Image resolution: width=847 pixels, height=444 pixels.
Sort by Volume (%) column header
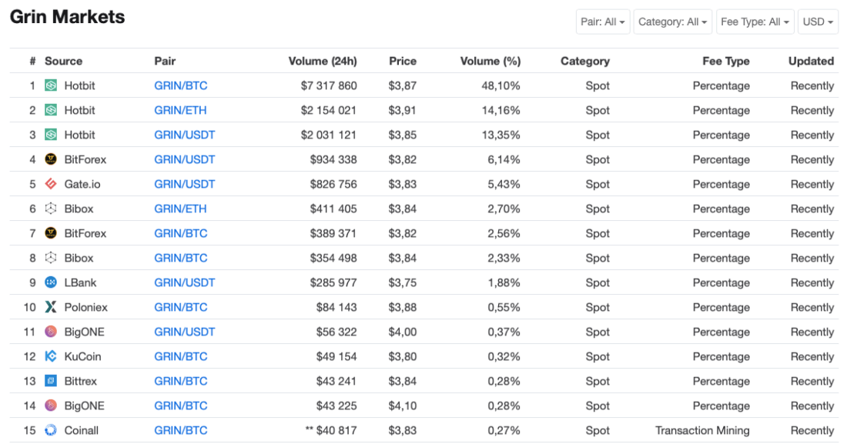pyautogui.click(x=490, y=61)
